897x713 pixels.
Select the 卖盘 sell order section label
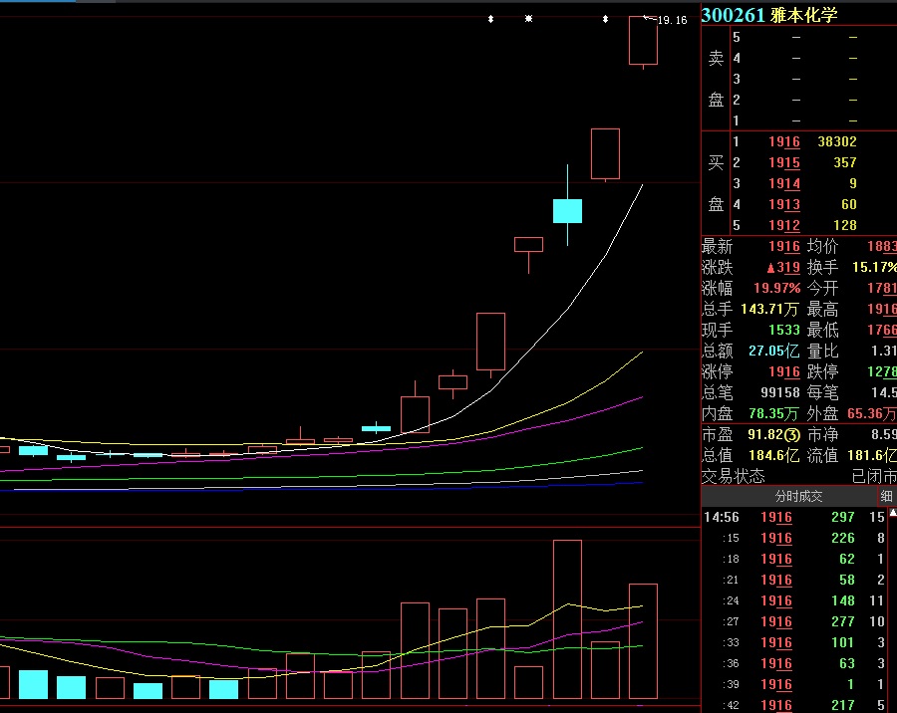tap(716, 79)
